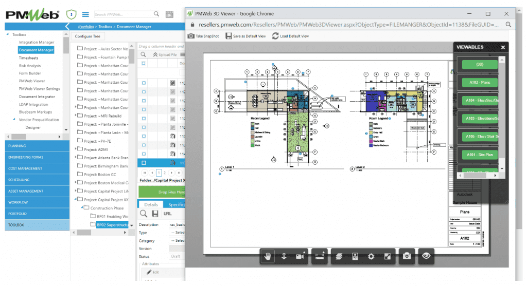Click Load Default View

point(290,36)
